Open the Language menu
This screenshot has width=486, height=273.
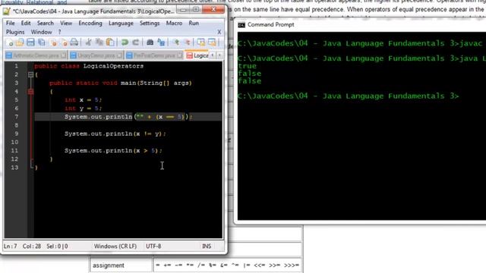coord(121,24)
